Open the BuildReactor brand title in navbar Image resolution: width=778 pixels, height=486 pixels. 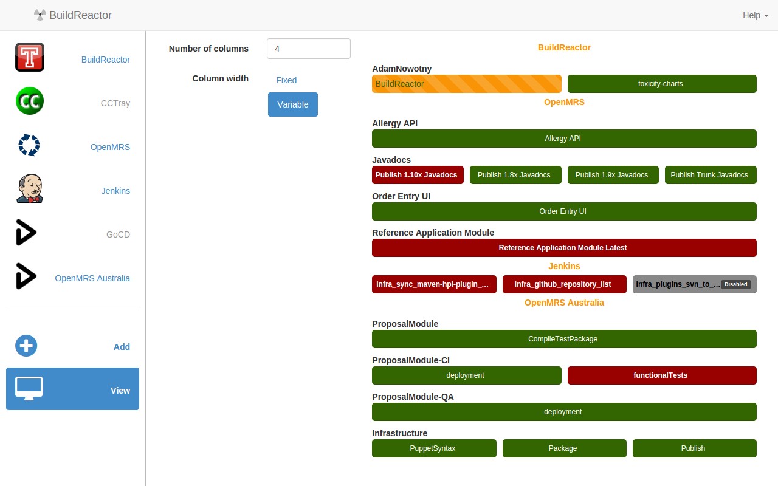(80, 15)
